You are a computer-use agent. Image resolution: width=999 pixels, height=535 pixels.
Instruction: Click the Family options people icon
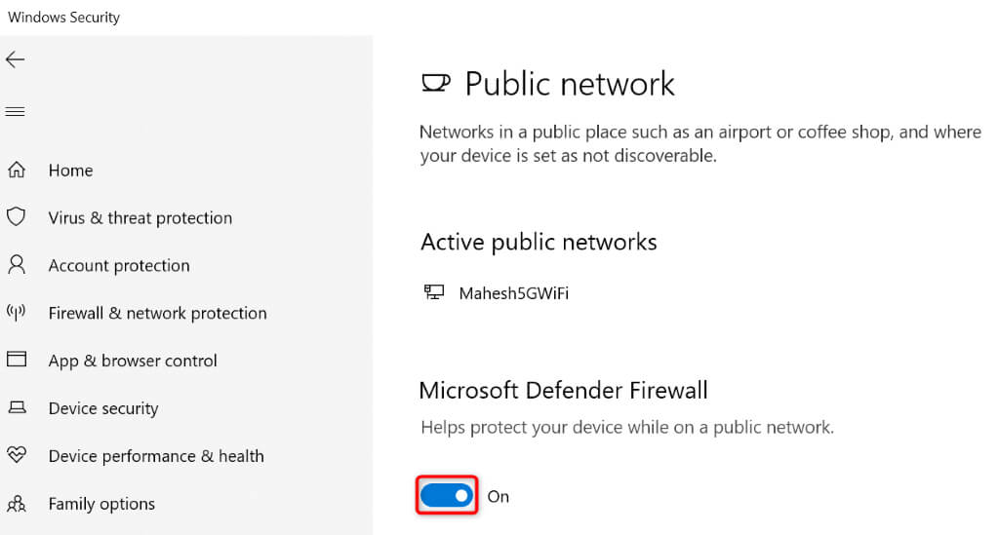pos(17,504)
